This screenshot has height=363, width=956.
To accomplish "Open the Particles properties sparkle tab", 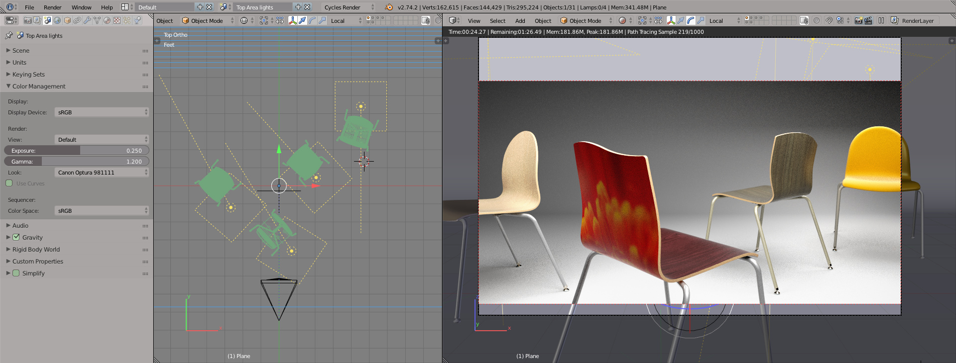I will [127, 20].
